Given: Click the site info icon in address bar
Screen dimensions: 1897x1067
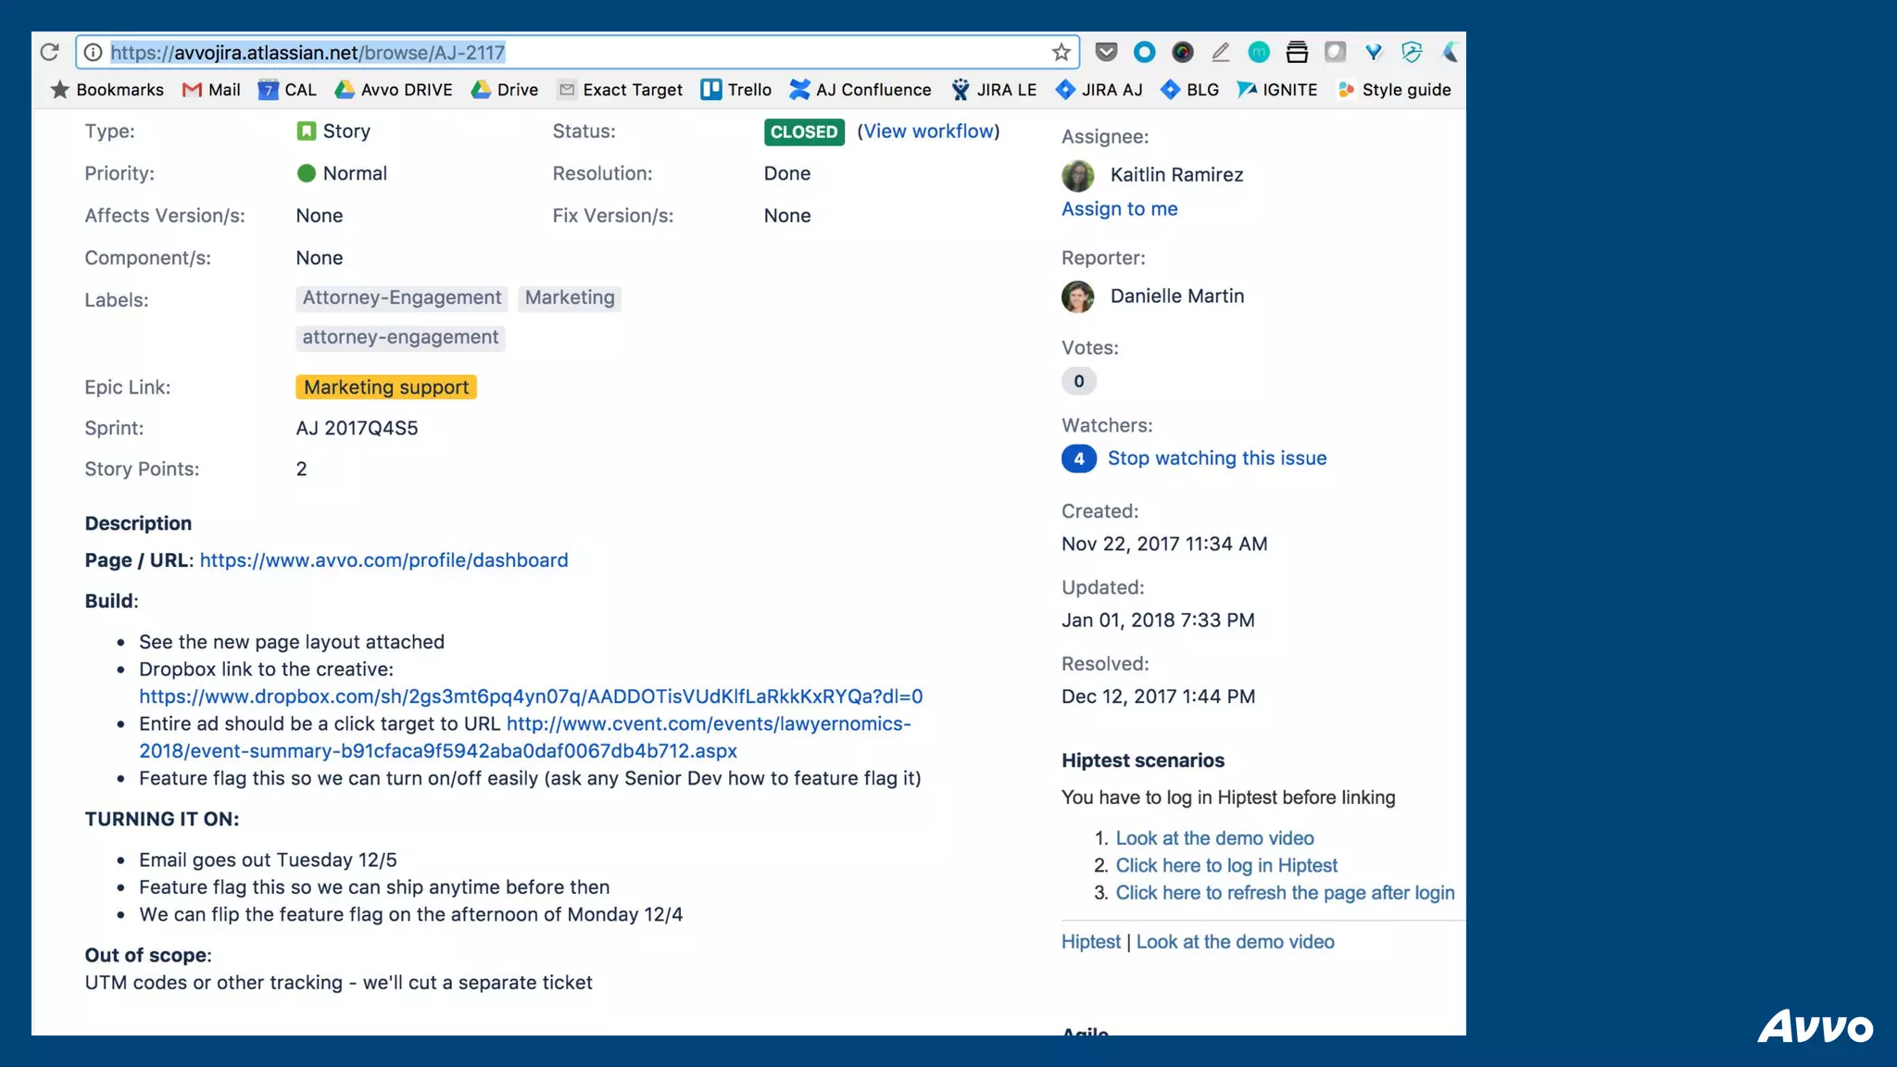Looking at the screenshot, I should (x=93, y=53).
